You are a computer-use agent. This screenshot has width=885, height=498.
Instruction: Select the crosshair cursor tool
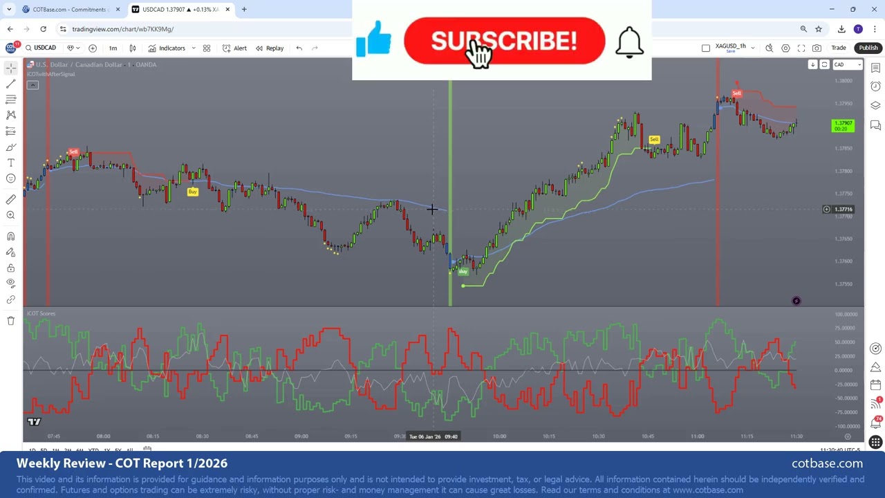(11, 68)
